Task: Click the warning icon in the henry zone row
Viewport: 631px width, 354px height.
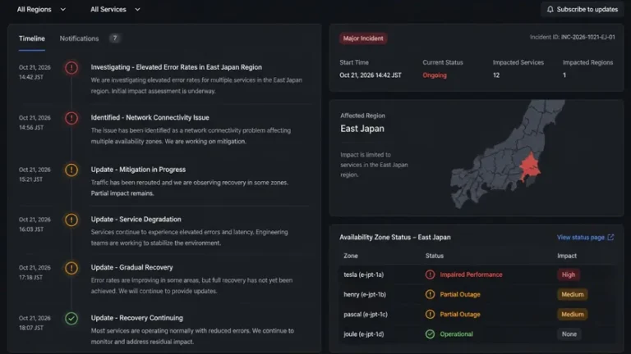Action: coord(430,294)
